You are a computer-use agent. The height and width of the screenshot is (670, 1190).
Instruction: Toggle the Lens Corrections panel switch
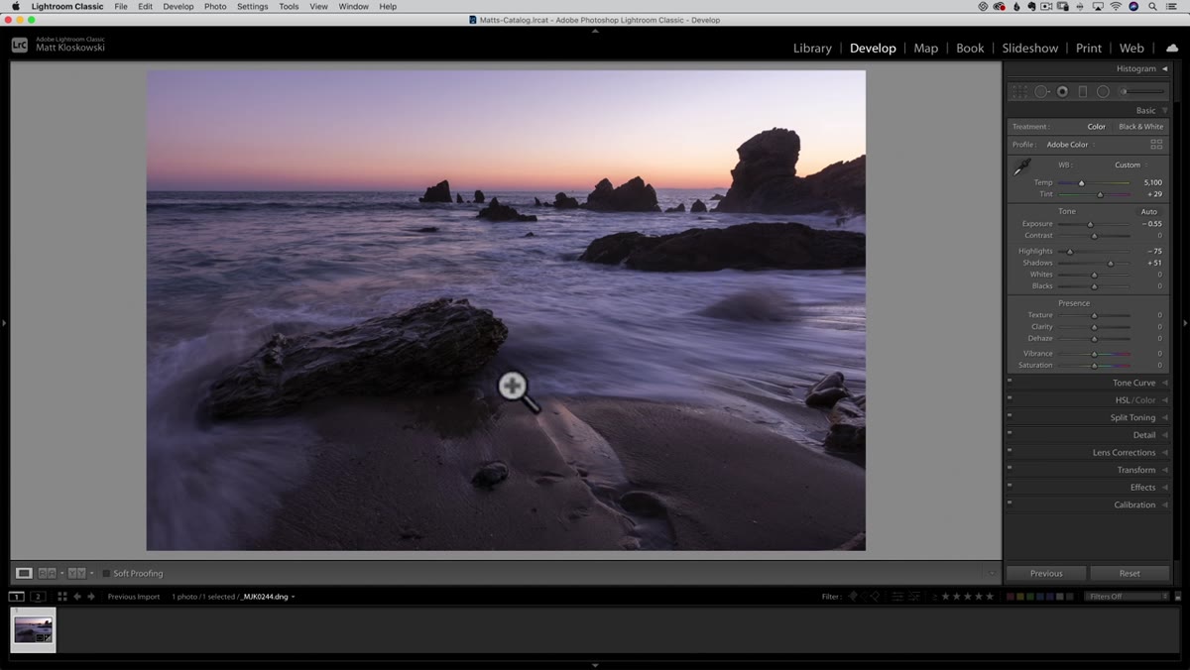1010,450
